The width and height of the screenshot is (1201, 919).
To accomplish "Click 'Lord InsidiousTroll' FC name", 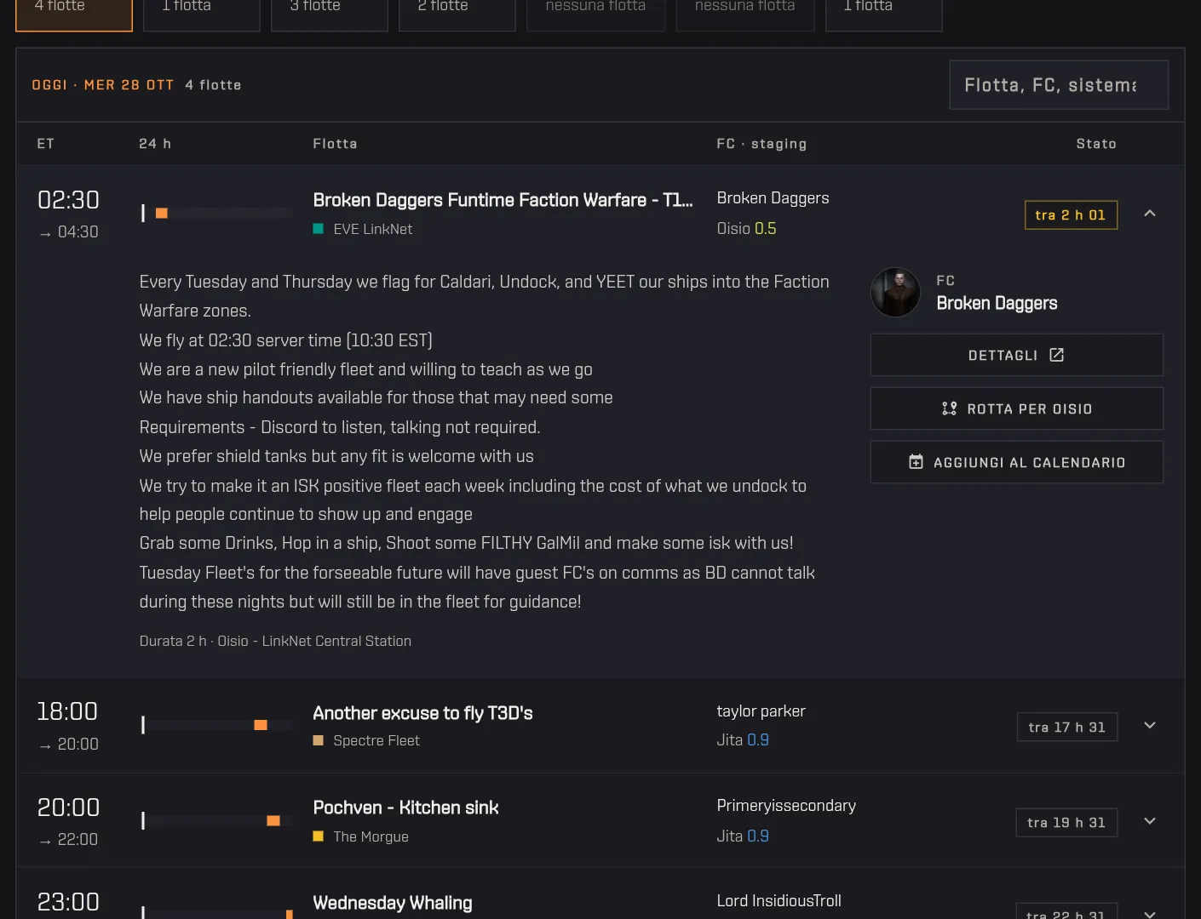I will [x=779, y=901].
